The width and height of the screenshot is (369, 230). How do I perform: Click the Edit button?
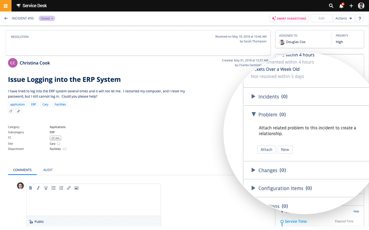[321, 18]
